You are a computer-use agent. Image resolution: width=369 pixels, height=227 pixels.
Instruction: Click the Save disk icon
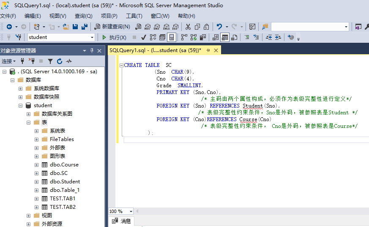pos(75,27)
